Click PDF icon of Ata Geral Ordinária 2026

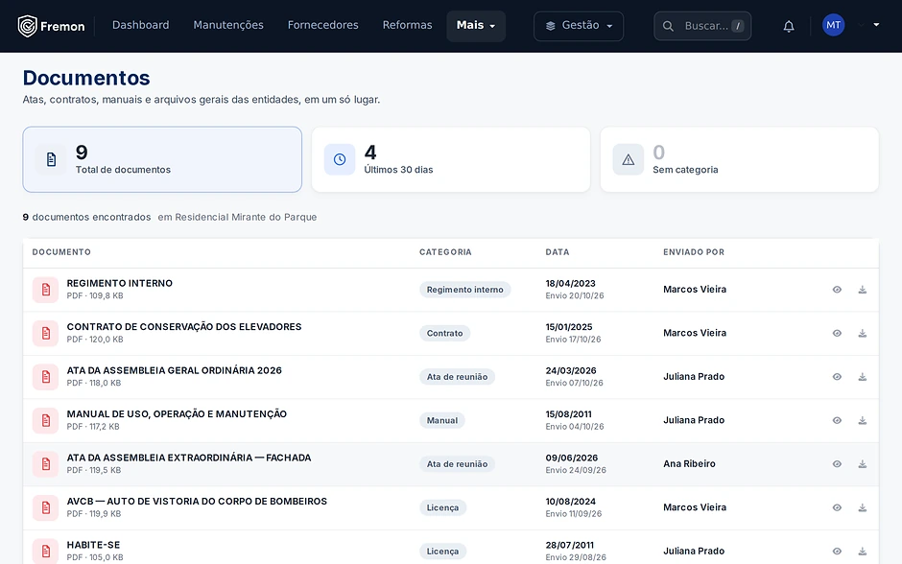coord(45,377)
